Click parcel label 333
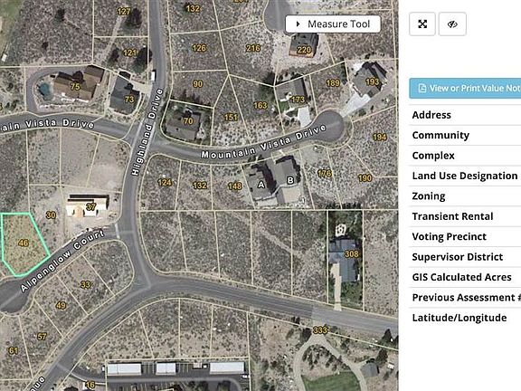Image resolution: width=521 pixels, height=391 pixels. [320, 329]
